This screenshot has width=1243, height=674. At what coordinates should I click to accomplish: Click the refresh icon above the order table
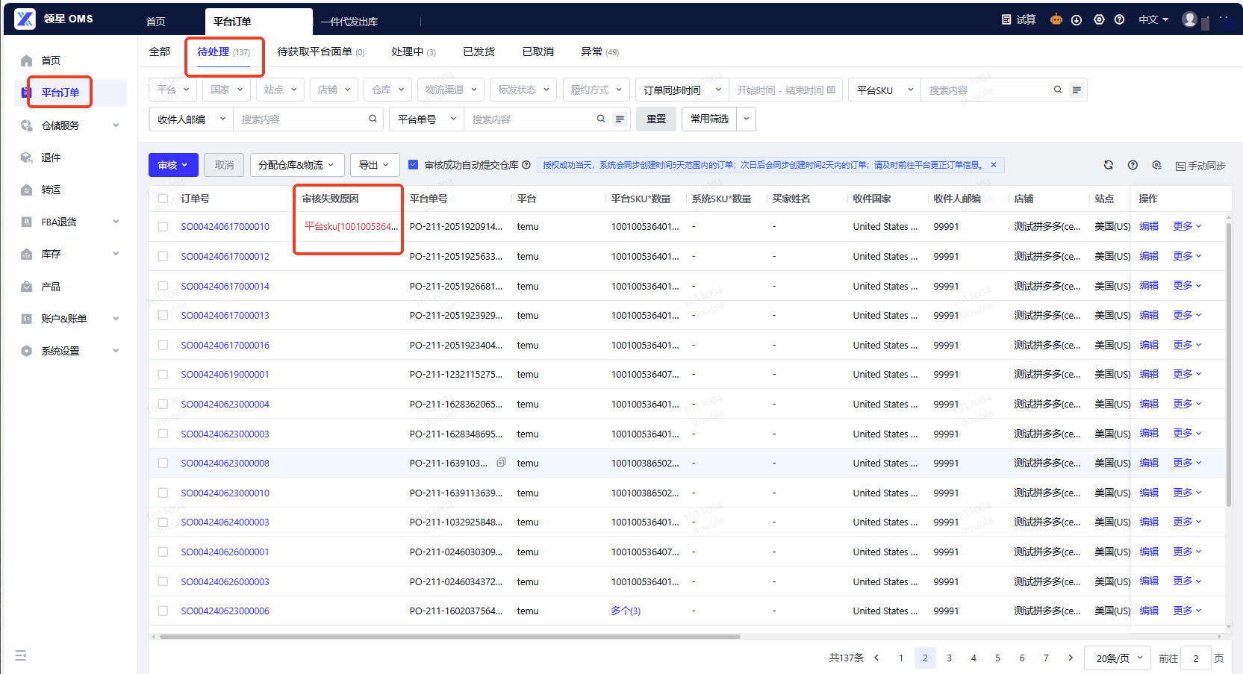(x=1109, y=165)
